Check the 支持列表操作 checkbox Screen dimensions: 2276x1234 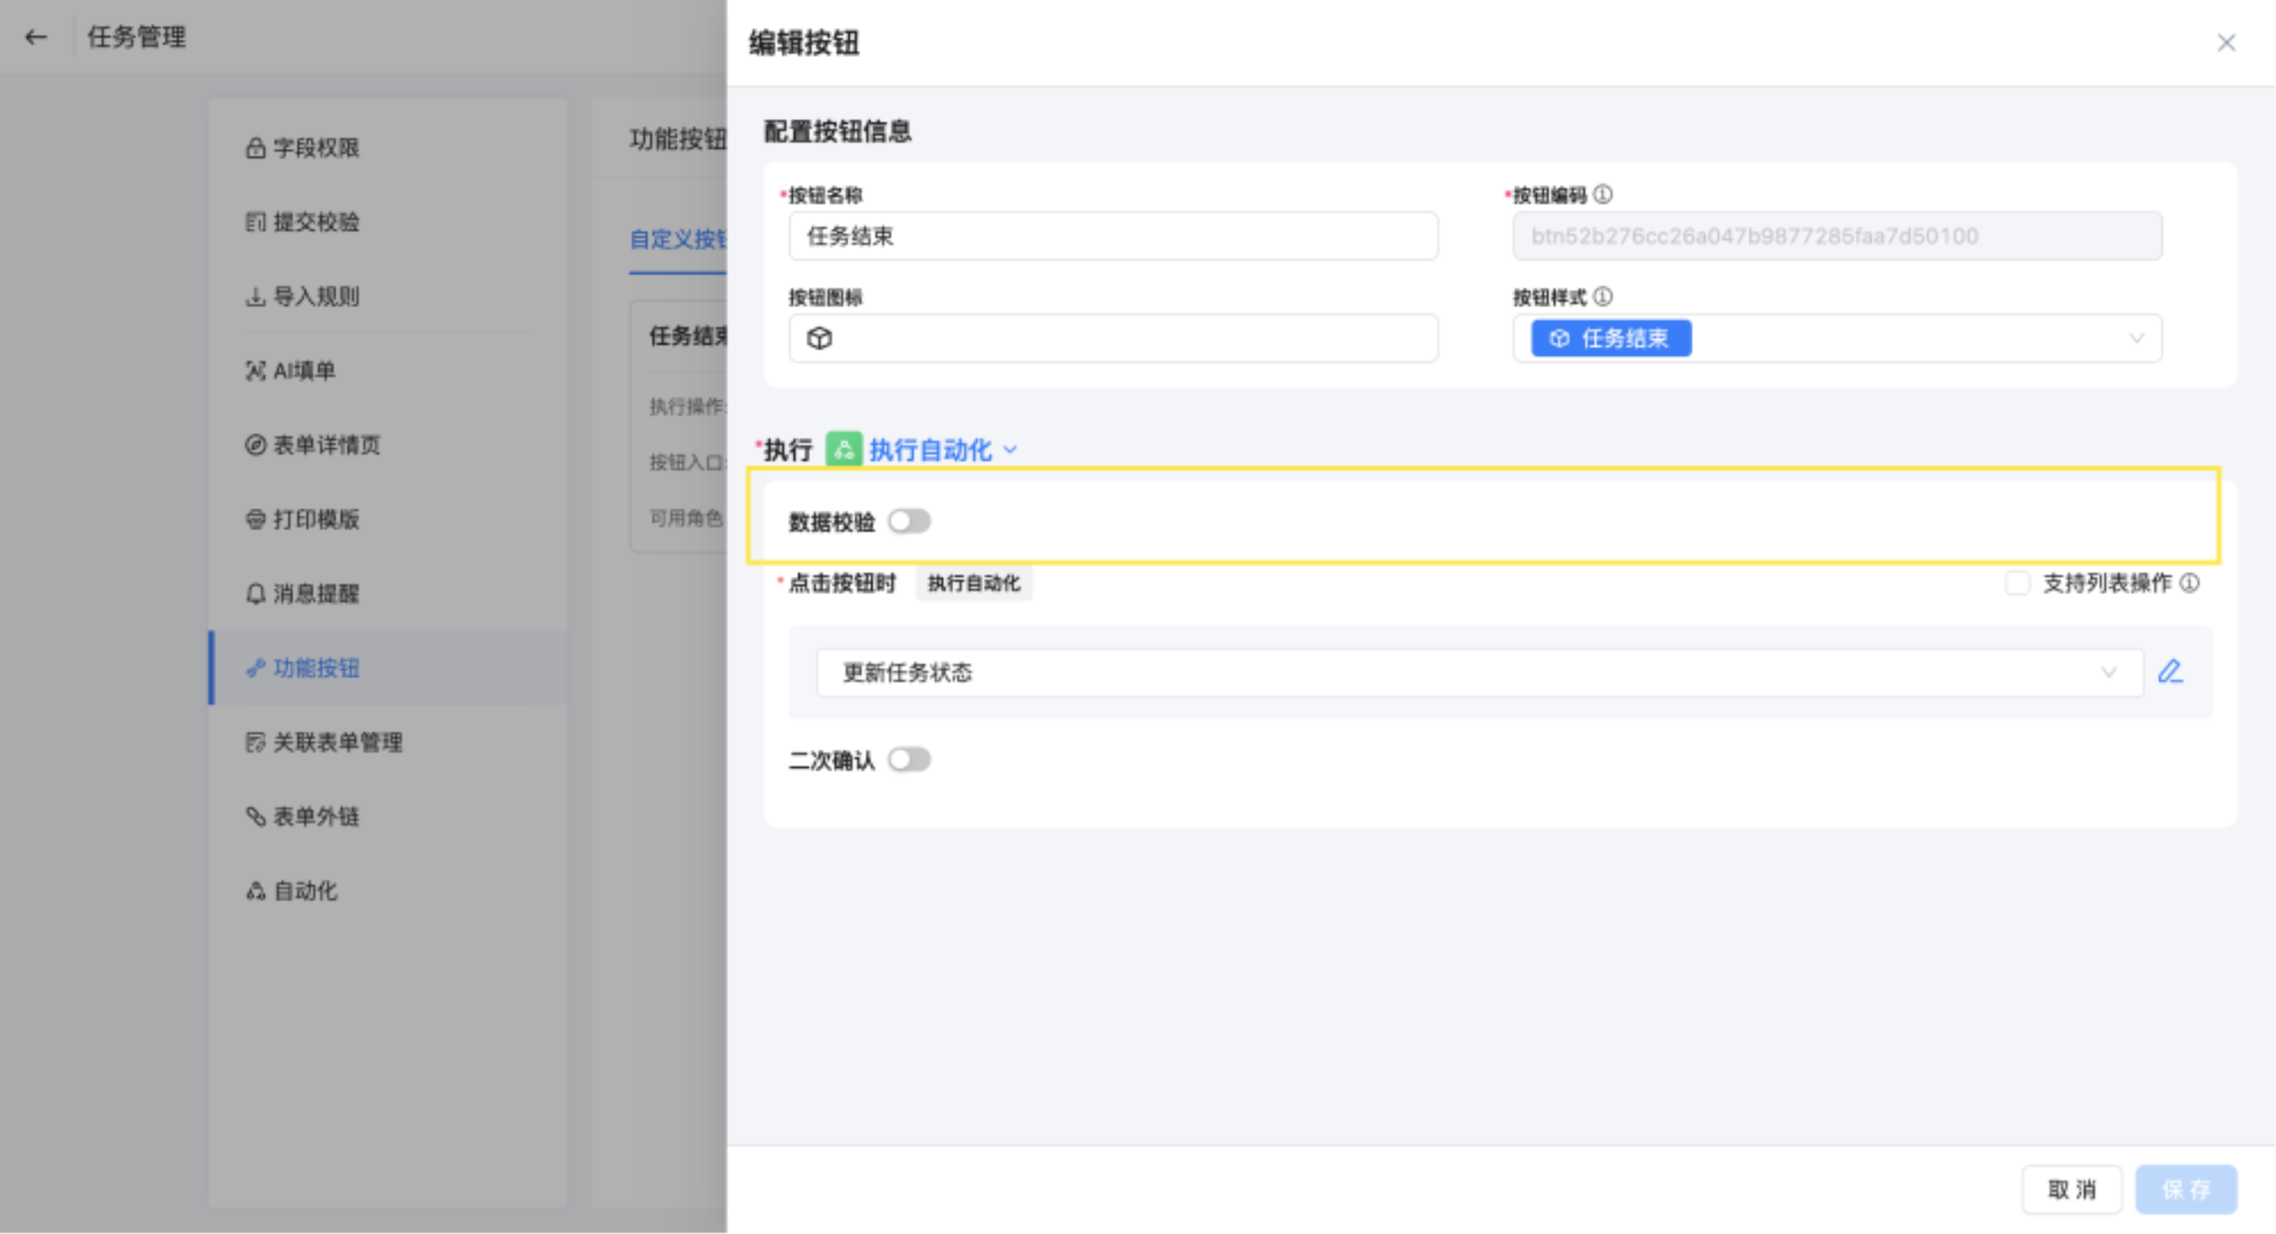pyautogui.click(x=2017, y=583)
